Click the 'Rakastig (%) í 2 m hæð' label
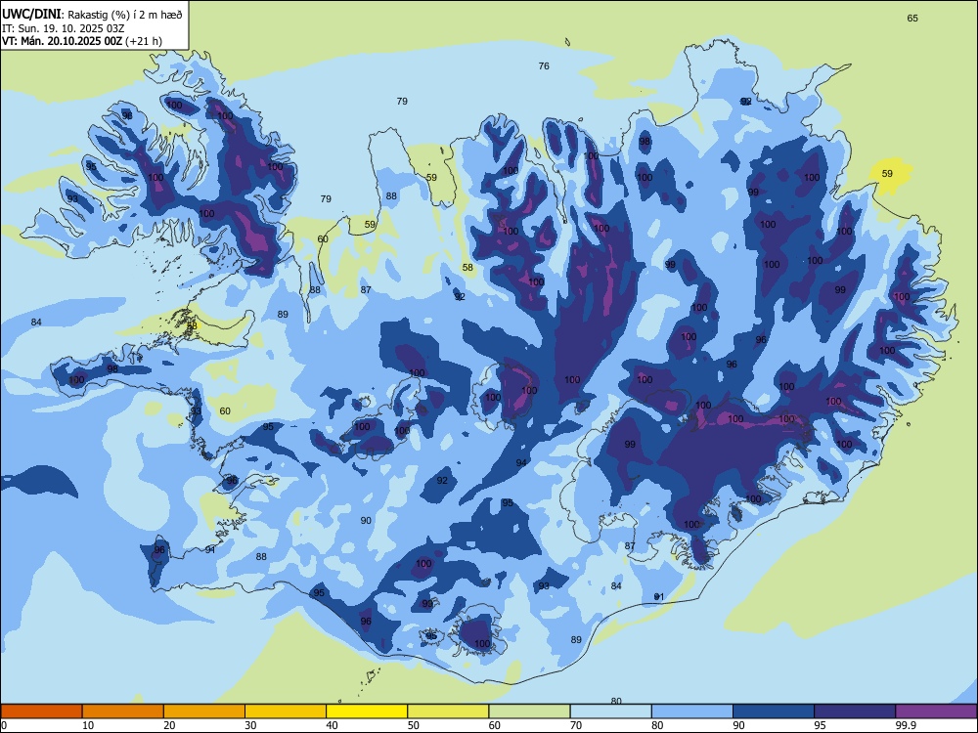Screen dimensions: 978x733 [x=125, y=15]
